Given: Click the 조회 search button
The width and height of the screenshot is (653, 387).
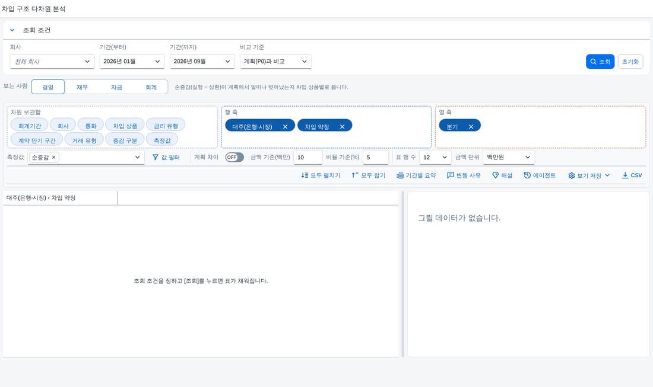Looking at the screenshot, I should click(x=600, y=62).
